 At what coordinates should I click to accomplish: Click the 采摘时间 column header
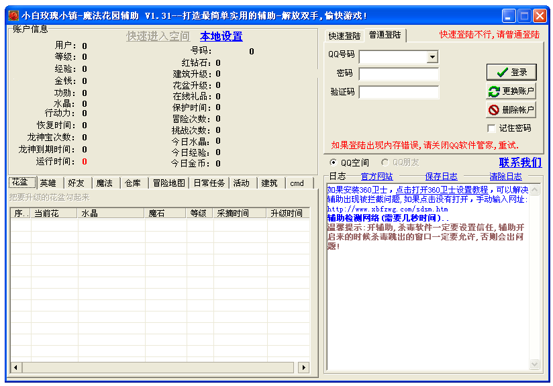pyautogui.click(x=240, y=213)
